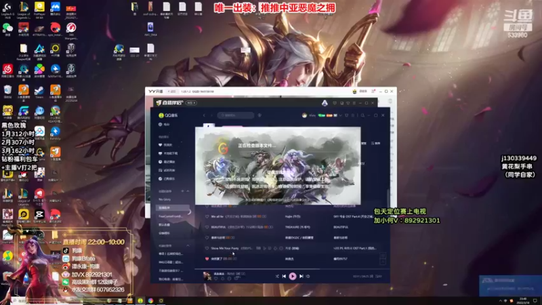Viewport: 542px width, 305px height.
Task: Click the listen-recognition icon beside search box
Action: point(259,115)
